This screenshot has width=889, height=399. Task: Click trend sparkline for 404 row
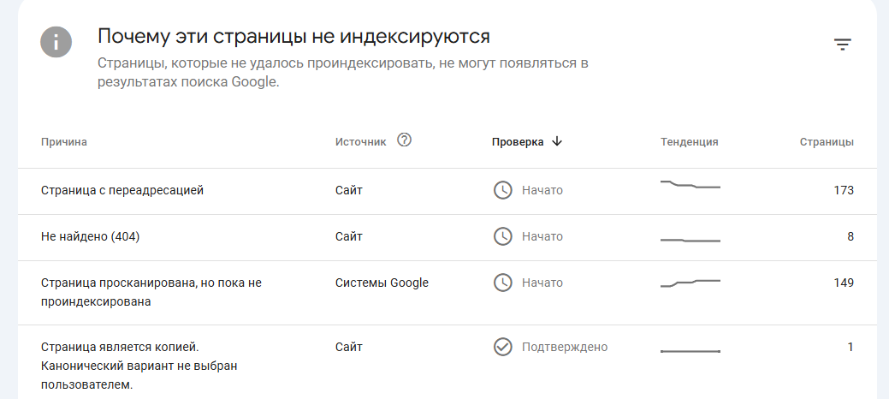pos(690,241)
